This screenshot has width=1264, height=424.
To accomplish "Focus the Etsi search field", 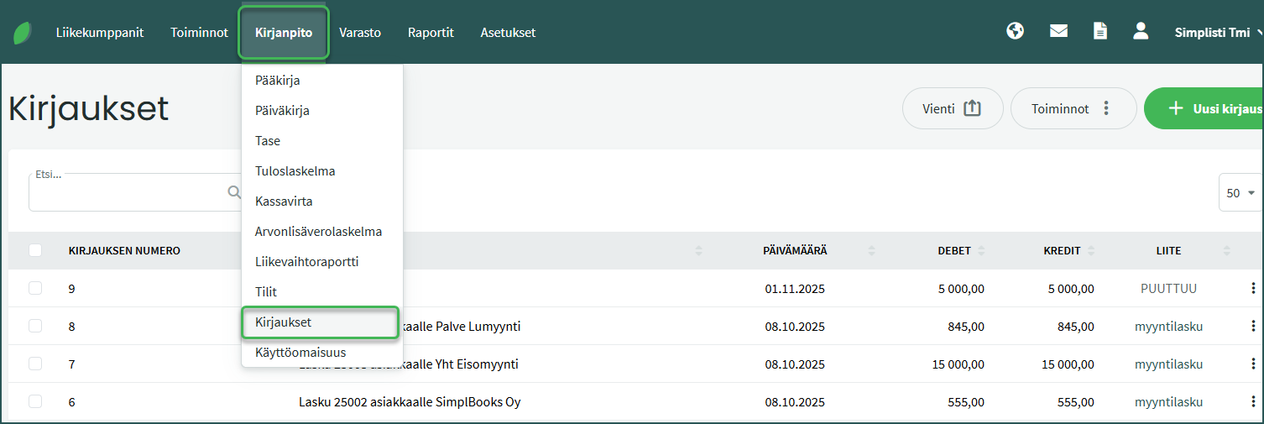I will coord(126,193).
